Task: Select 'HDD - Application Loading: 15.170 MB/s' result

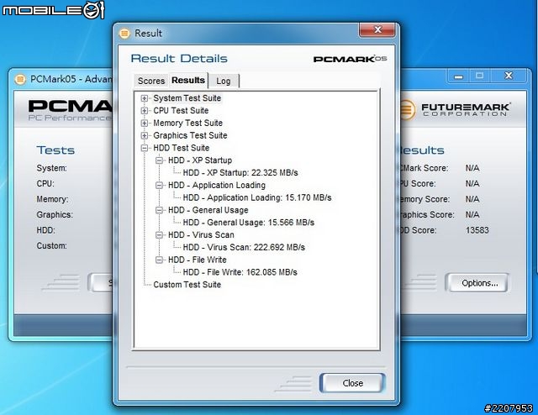Action: (257, 198)
